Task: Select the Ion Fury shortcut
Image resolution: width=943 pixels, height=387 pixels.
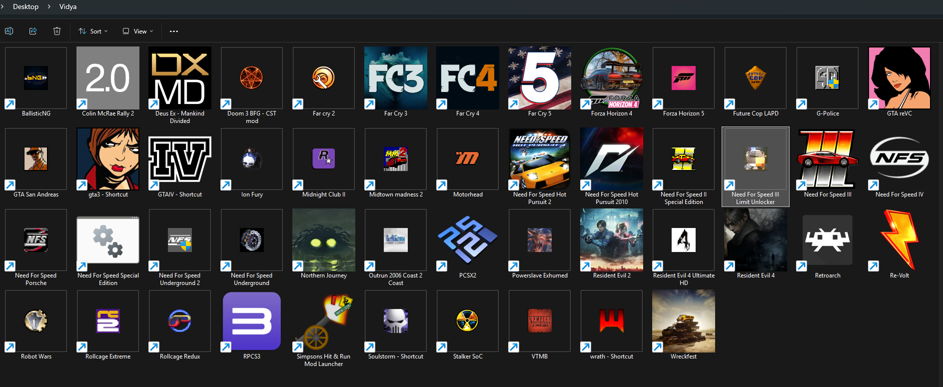Action: pyautogui.click(x=252, y=159)
